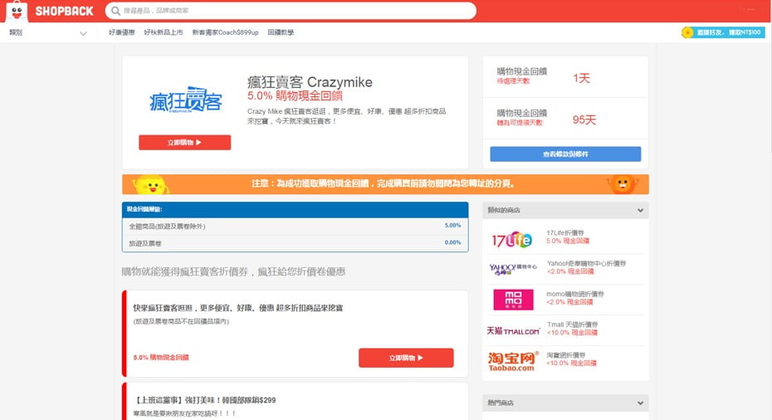The image size is (772, 420).
Task: Click the ShopBack mascot logo icon
Action: 17,11
